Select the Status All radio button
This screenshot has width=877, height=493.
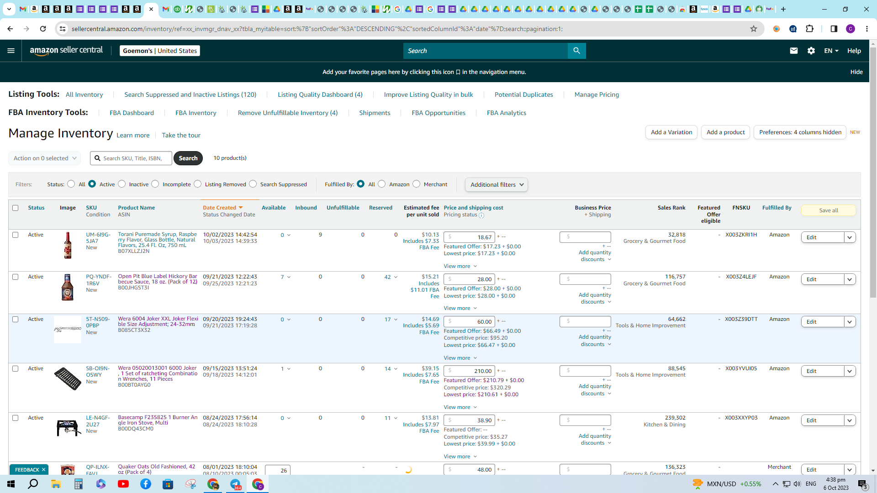71,184
